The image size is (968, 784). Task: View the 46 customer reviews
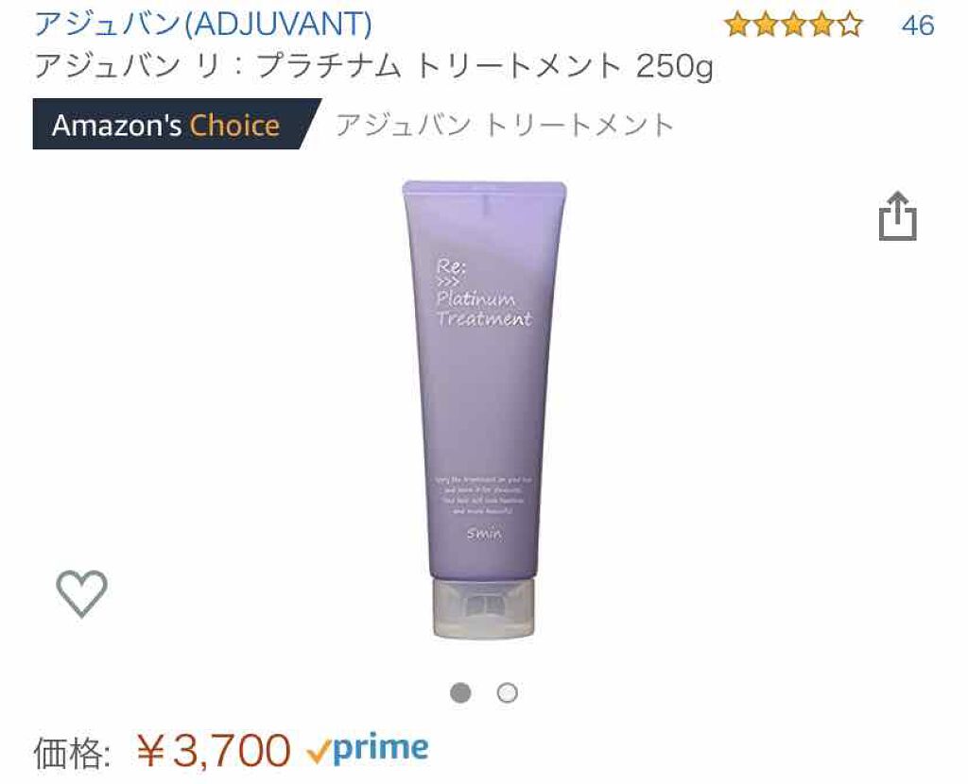coord(917,26)
